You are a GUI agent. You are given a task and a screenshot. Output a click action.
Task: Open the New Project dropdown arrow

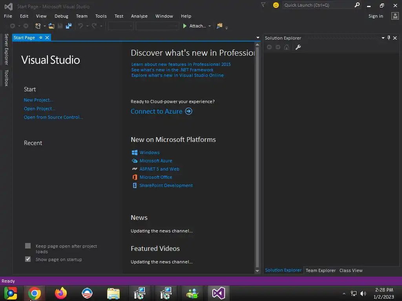pos(45,26)
